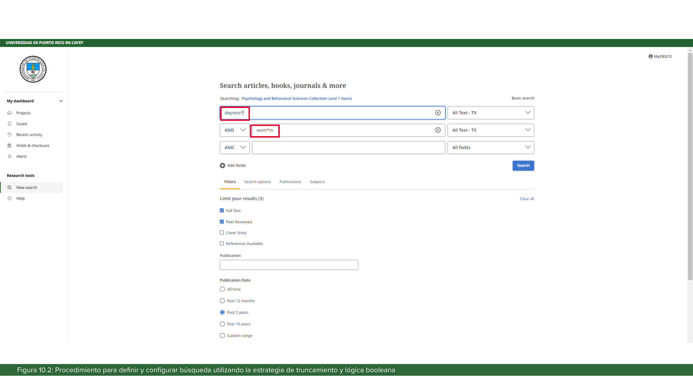Image resolution: width=693 pixels, height=390 pixels.
Task: Expand the first AND boolean operator dropdown
Action: pos(234,130)
